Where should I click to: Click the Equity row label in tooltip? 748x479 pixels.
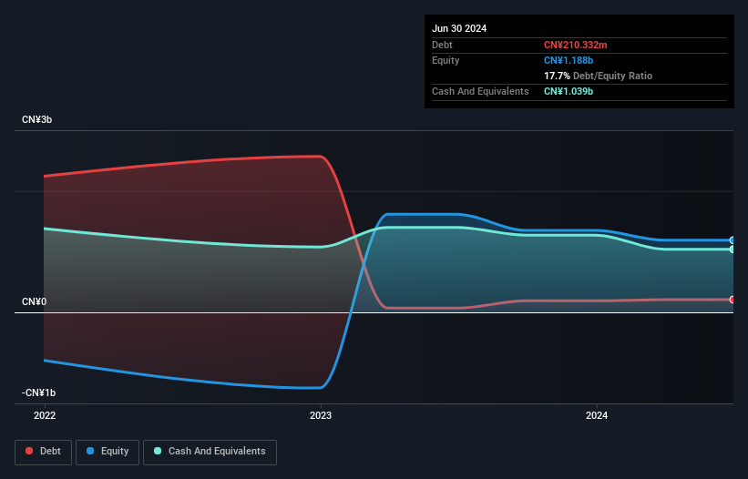click(x=446, y=60)
